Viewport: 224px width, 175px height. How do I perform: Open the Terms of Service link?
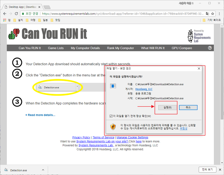103,137
